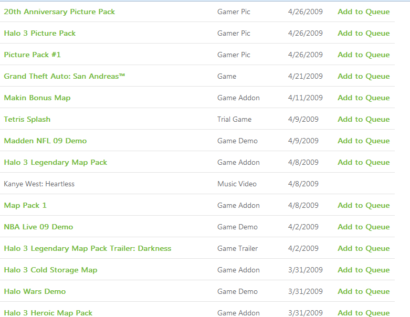The height and width of the screenshot is (317, 410).
Task: Open Halo 3 Legendary Map Pack link
Action: (56, 162)
